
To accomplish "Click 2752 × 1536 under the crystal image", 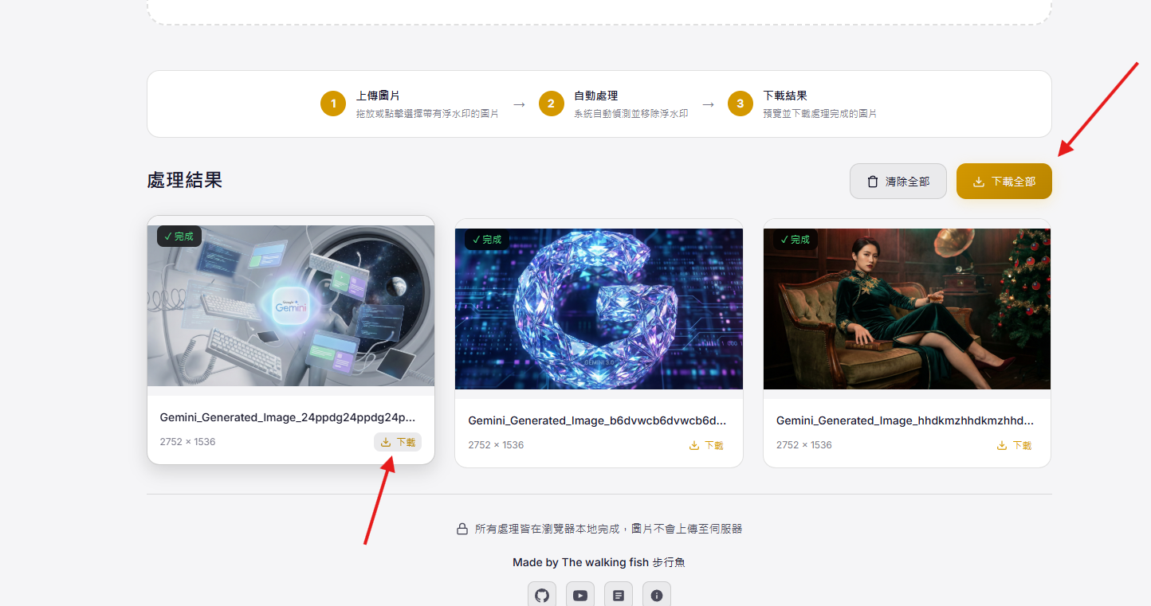I will pyautogui.click(x=496, y=445).
